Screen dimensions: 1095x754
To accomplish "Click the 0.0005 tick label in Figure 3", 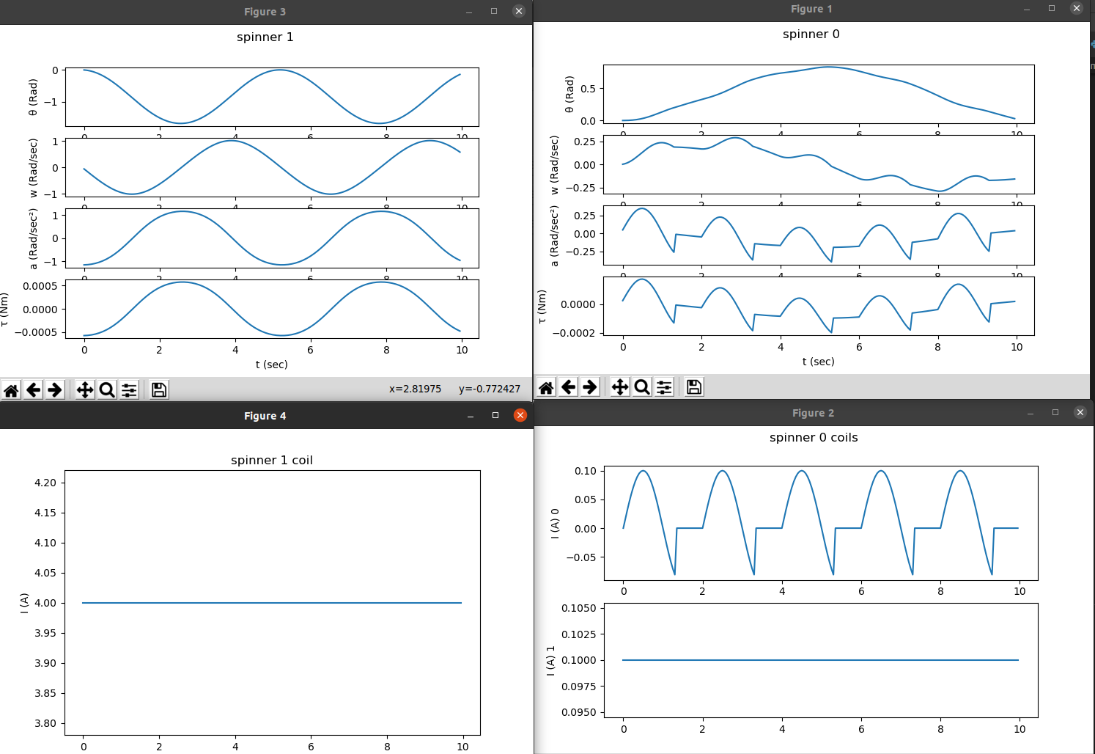I will click(x=40, y=286).
